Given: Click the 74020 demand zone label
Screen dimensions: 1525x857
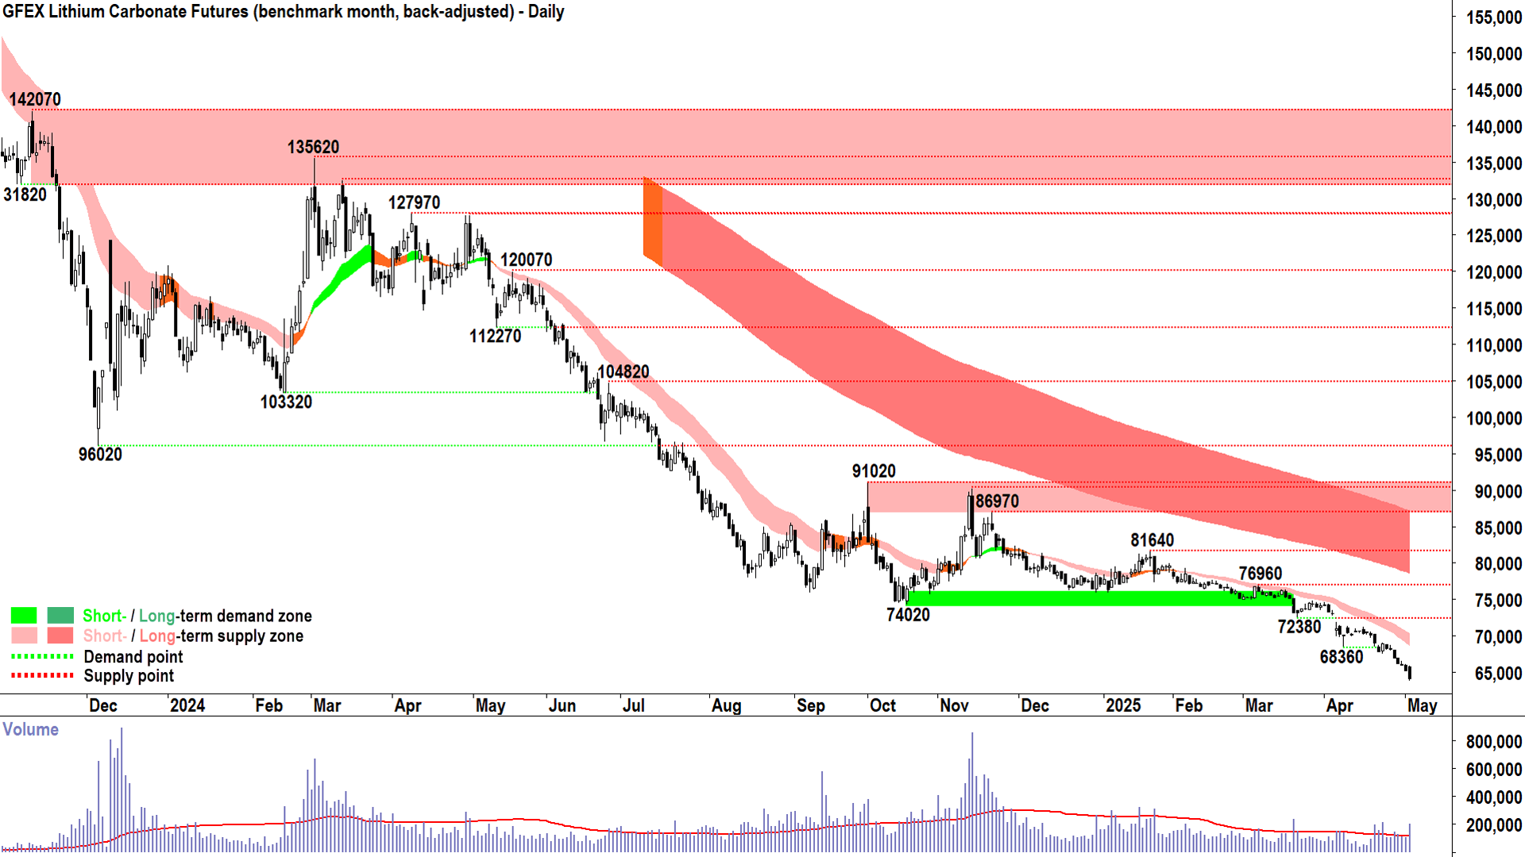Looking at the screenshot, I should pos(908,615).
